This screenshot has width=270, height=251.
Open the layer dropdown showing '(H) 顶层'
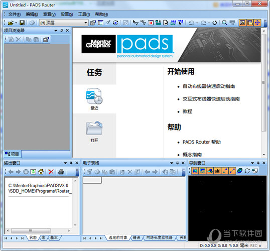(x=64, y=23)
